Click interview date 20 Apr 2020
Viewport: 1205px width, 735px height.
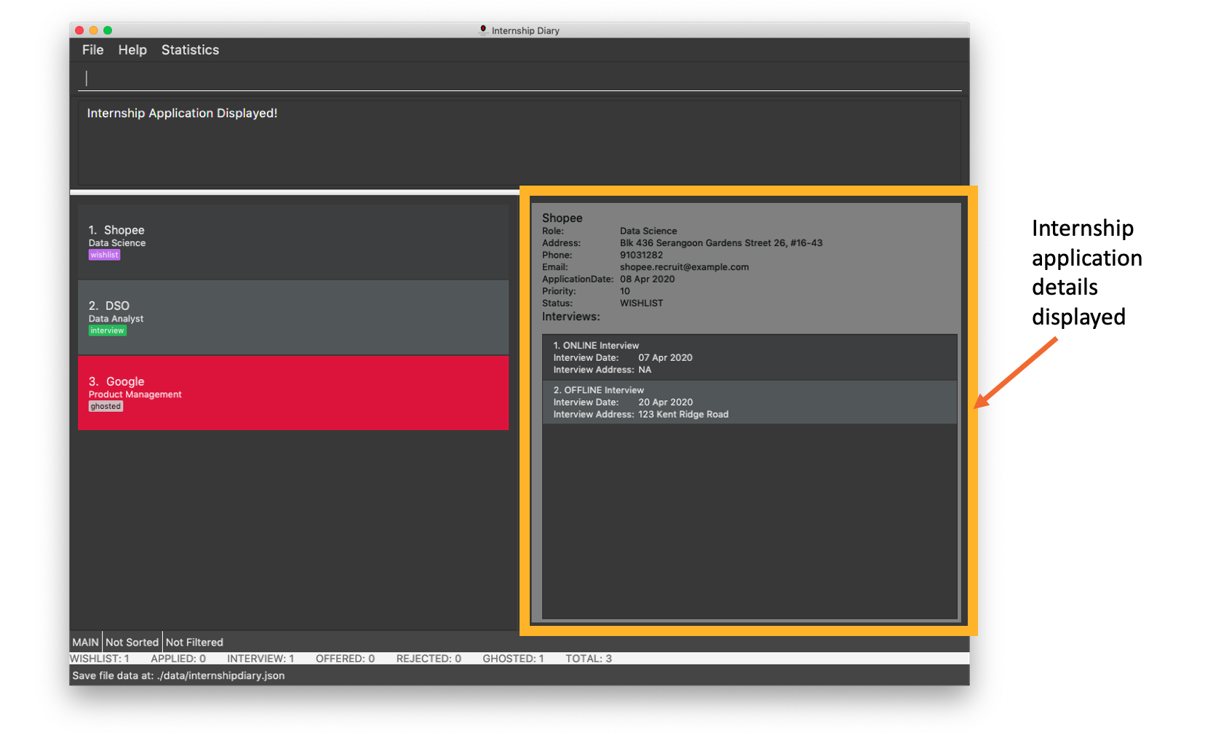(x=665, y=402)
